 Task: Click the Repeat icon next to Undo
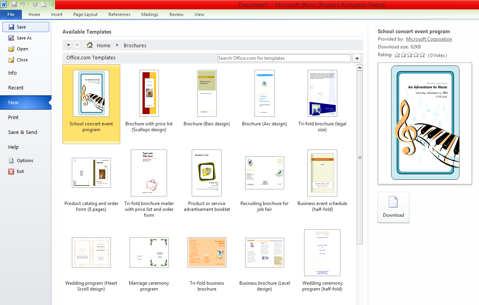(x=35, y=4)
